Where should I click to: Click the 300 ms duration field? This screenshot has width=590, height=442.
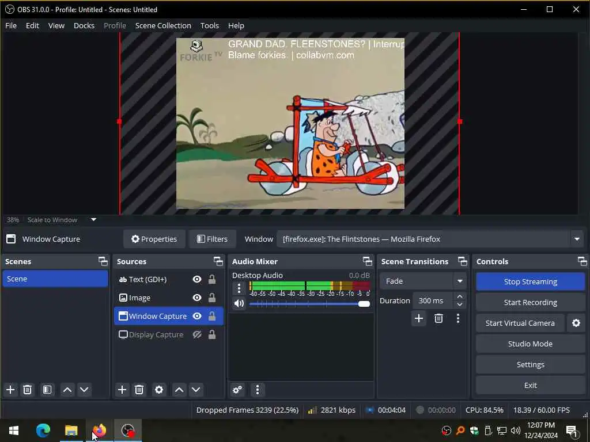tap(433, 300)
